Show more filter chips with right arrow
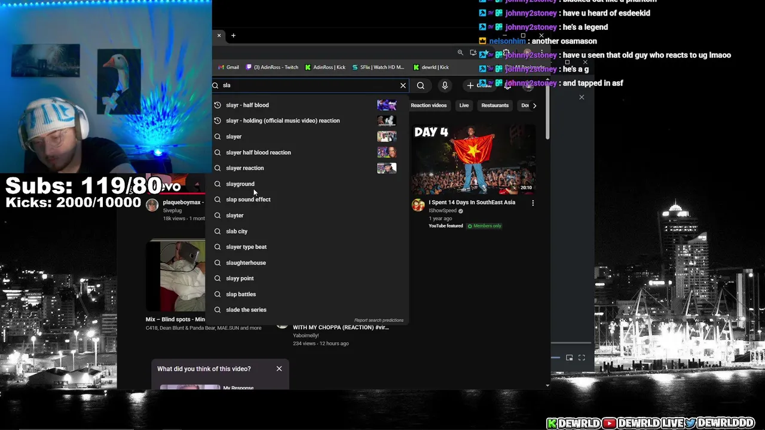Viewport: 765px width, 430px height. coord(534,106)
